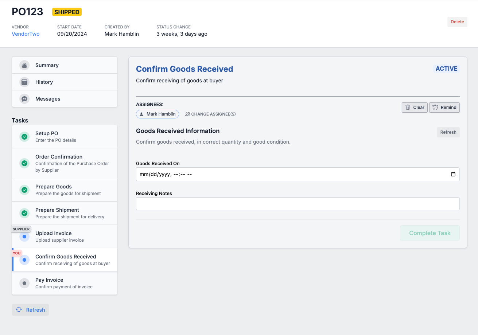Click the Pay Invoice gray dot icon
Screen dimensions: 478x335
click(24, 283)
